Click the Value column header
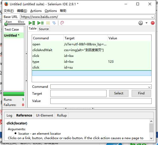Screen dimensions: 158x145 (x=130, y=38)
